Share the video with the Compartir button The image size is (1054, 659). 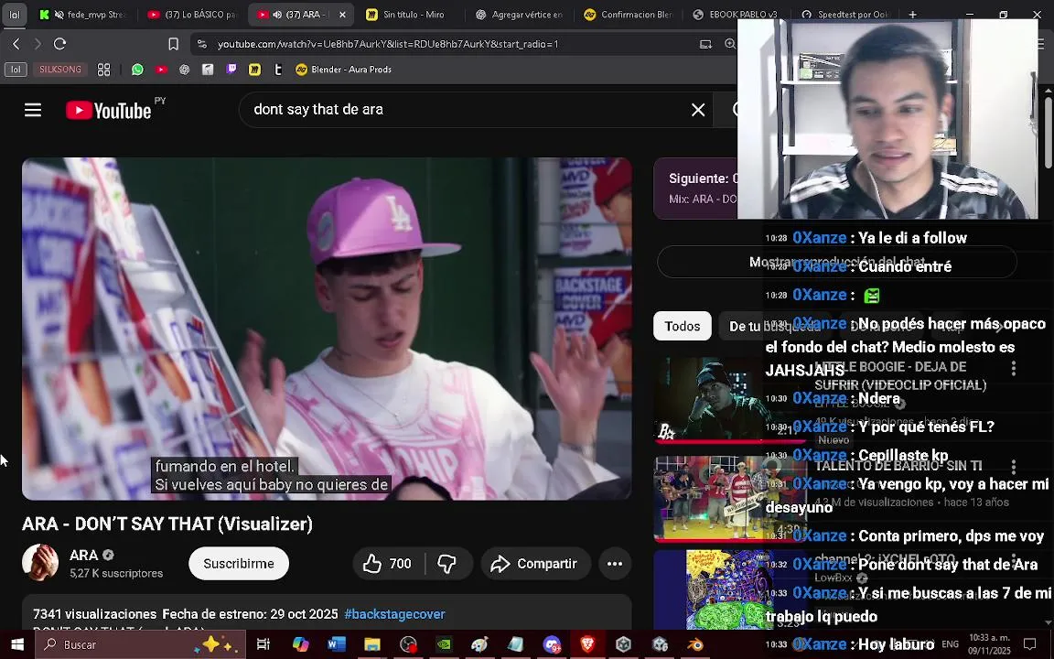[535, 564]
